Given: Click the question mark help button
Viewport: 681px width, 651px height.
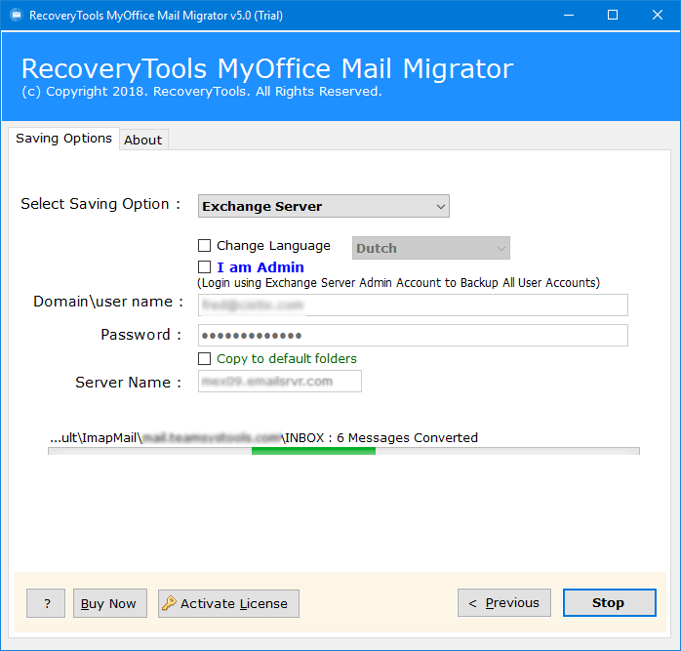Looking at the screenshot, I should pyautogui.click(x=46, y=603).
